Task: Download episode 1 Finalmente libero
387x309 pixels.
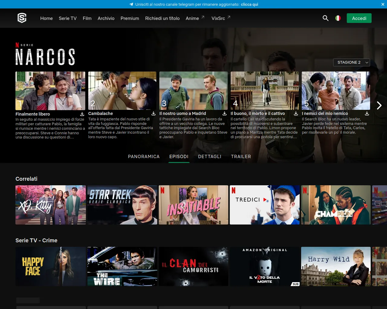Action: [82, 114]
